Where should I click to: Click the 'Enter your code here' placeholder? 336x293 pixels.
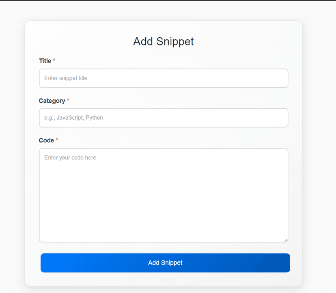point(70,157)
